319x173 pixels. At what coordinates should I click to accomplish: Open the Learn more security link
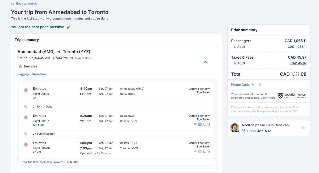(268, 98)
